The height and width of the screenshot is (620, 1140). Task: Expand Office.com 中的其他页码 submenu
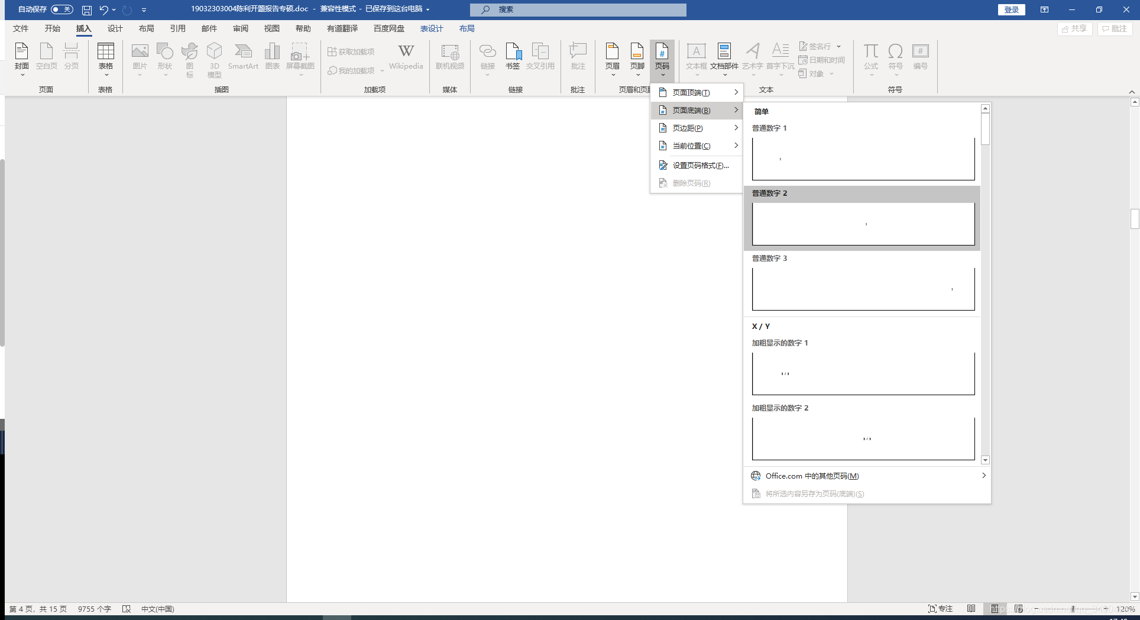[867, 476]
